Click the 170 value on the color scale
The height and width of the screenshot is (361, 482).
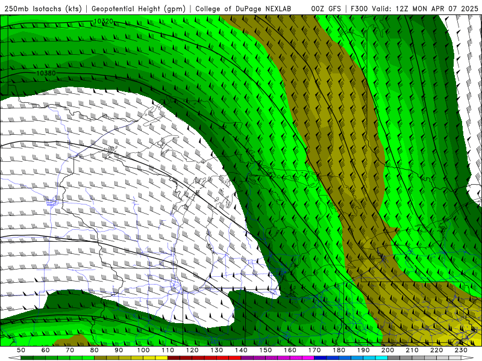click(315, 350)
